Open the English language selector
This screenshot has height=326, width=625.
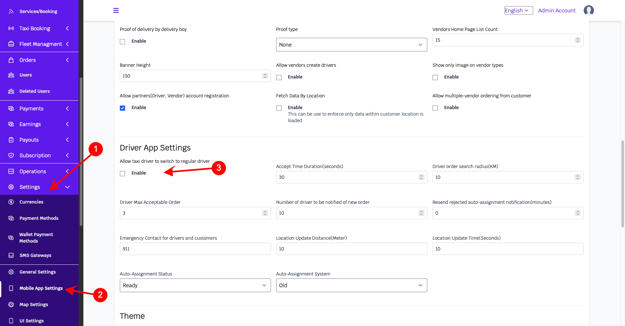tap(518, 10)
